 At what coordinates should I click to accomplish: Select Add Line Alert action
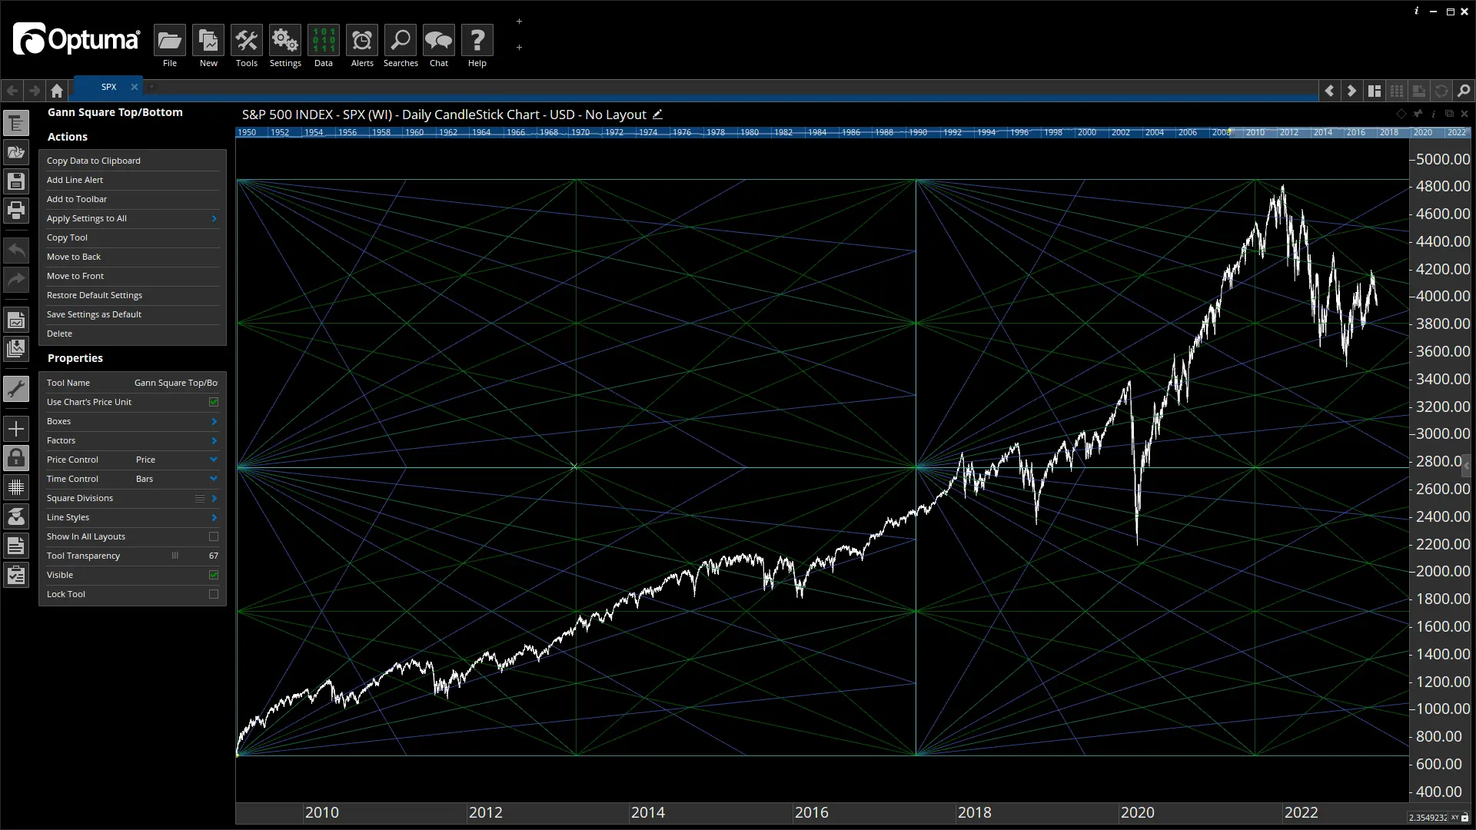132,180
